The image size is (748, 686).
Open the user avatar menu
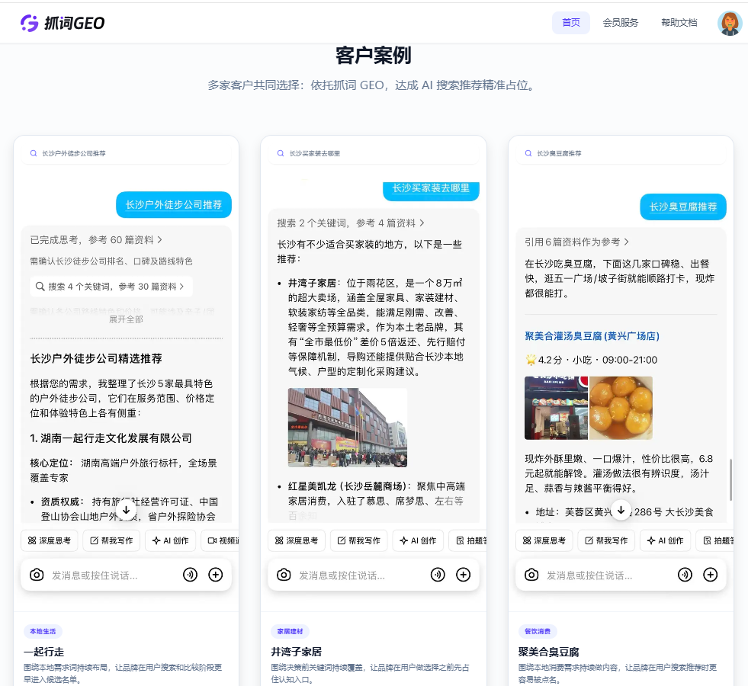click(x=730, y=23)
